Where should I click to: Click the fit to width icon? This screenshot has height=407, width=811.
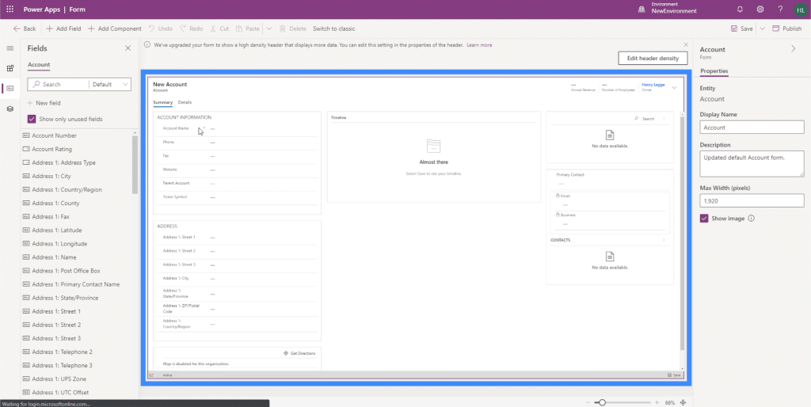point(683,402)
